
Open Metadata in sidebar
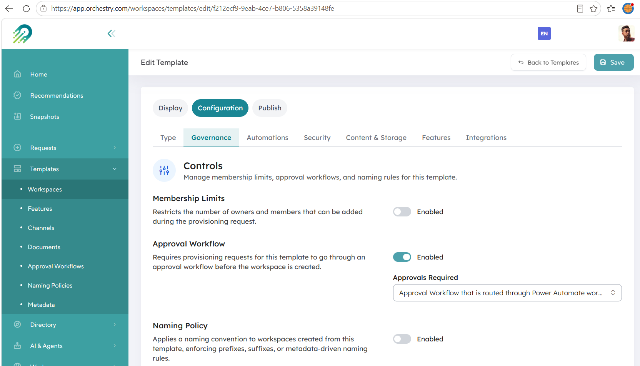tap(41, 305)
